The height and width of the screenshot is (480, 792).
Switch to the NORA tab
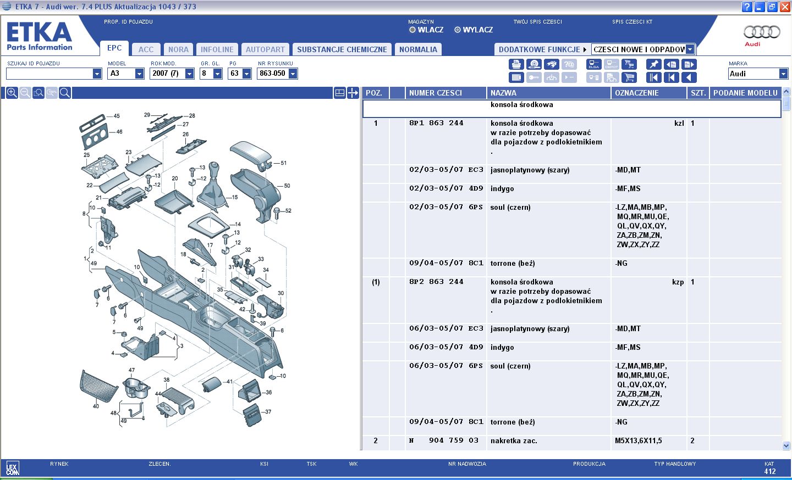[x=178, y=49]
